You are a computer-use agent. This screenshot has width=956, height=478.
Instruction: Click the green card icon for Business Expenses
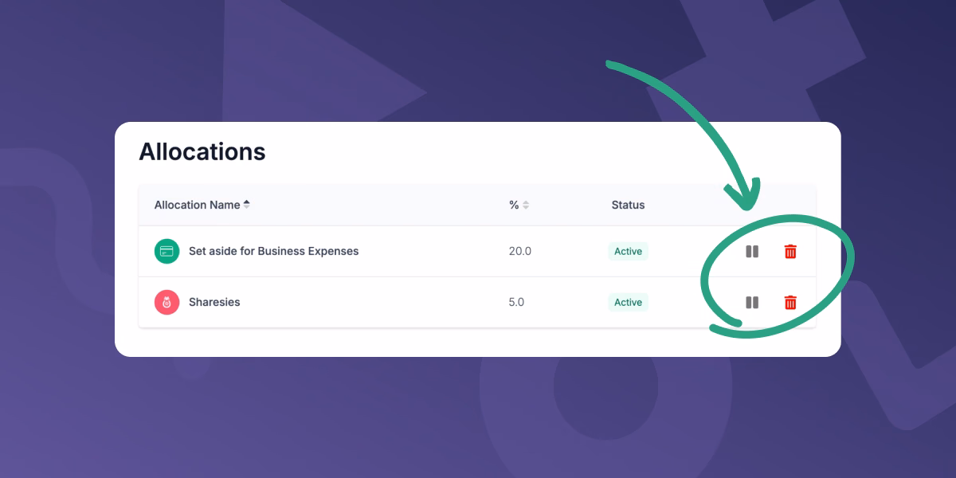167,251
